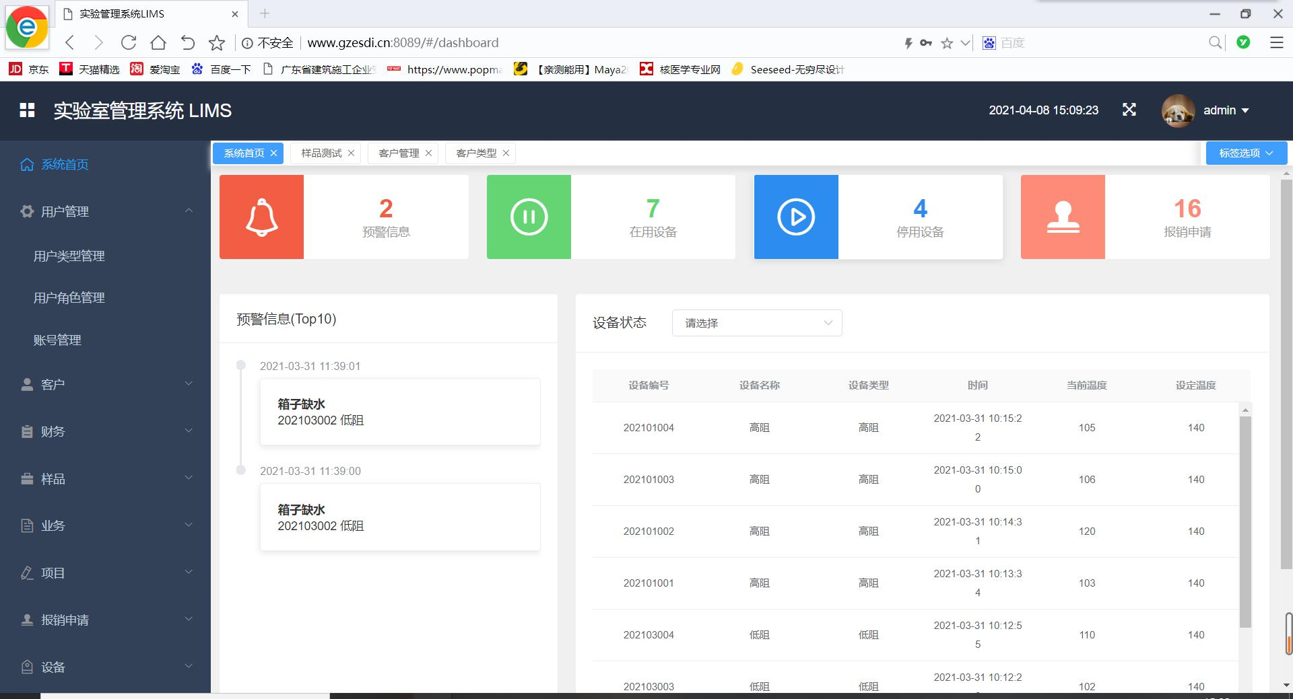The width and height of the screenshot is (1293, 699).
Task: Click the device table vertical scrollbar
Action: pos(1245,521)
